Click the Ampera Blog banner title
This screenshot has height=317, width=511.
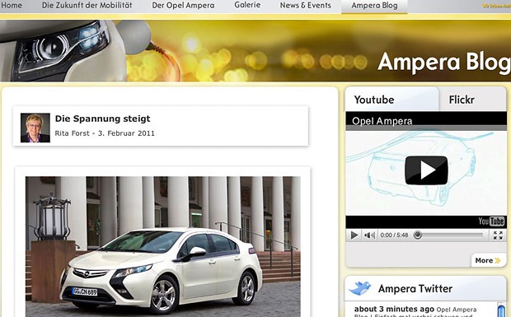coord(444,62)
